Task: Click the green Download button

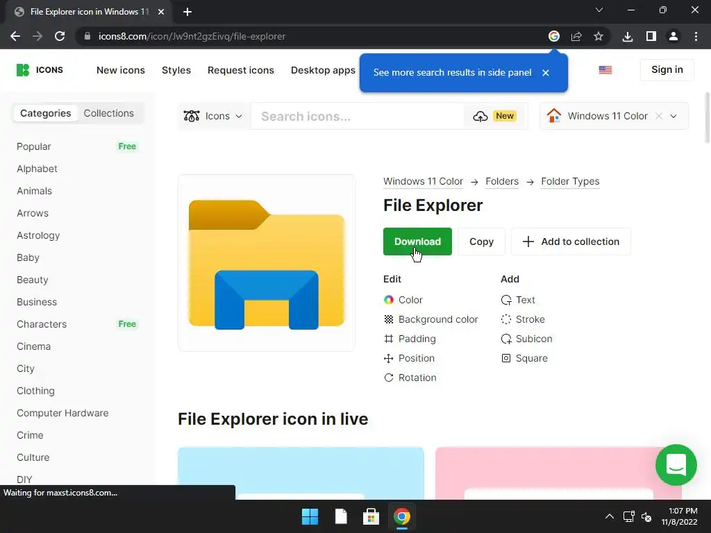Action: [x=417, y=242]
